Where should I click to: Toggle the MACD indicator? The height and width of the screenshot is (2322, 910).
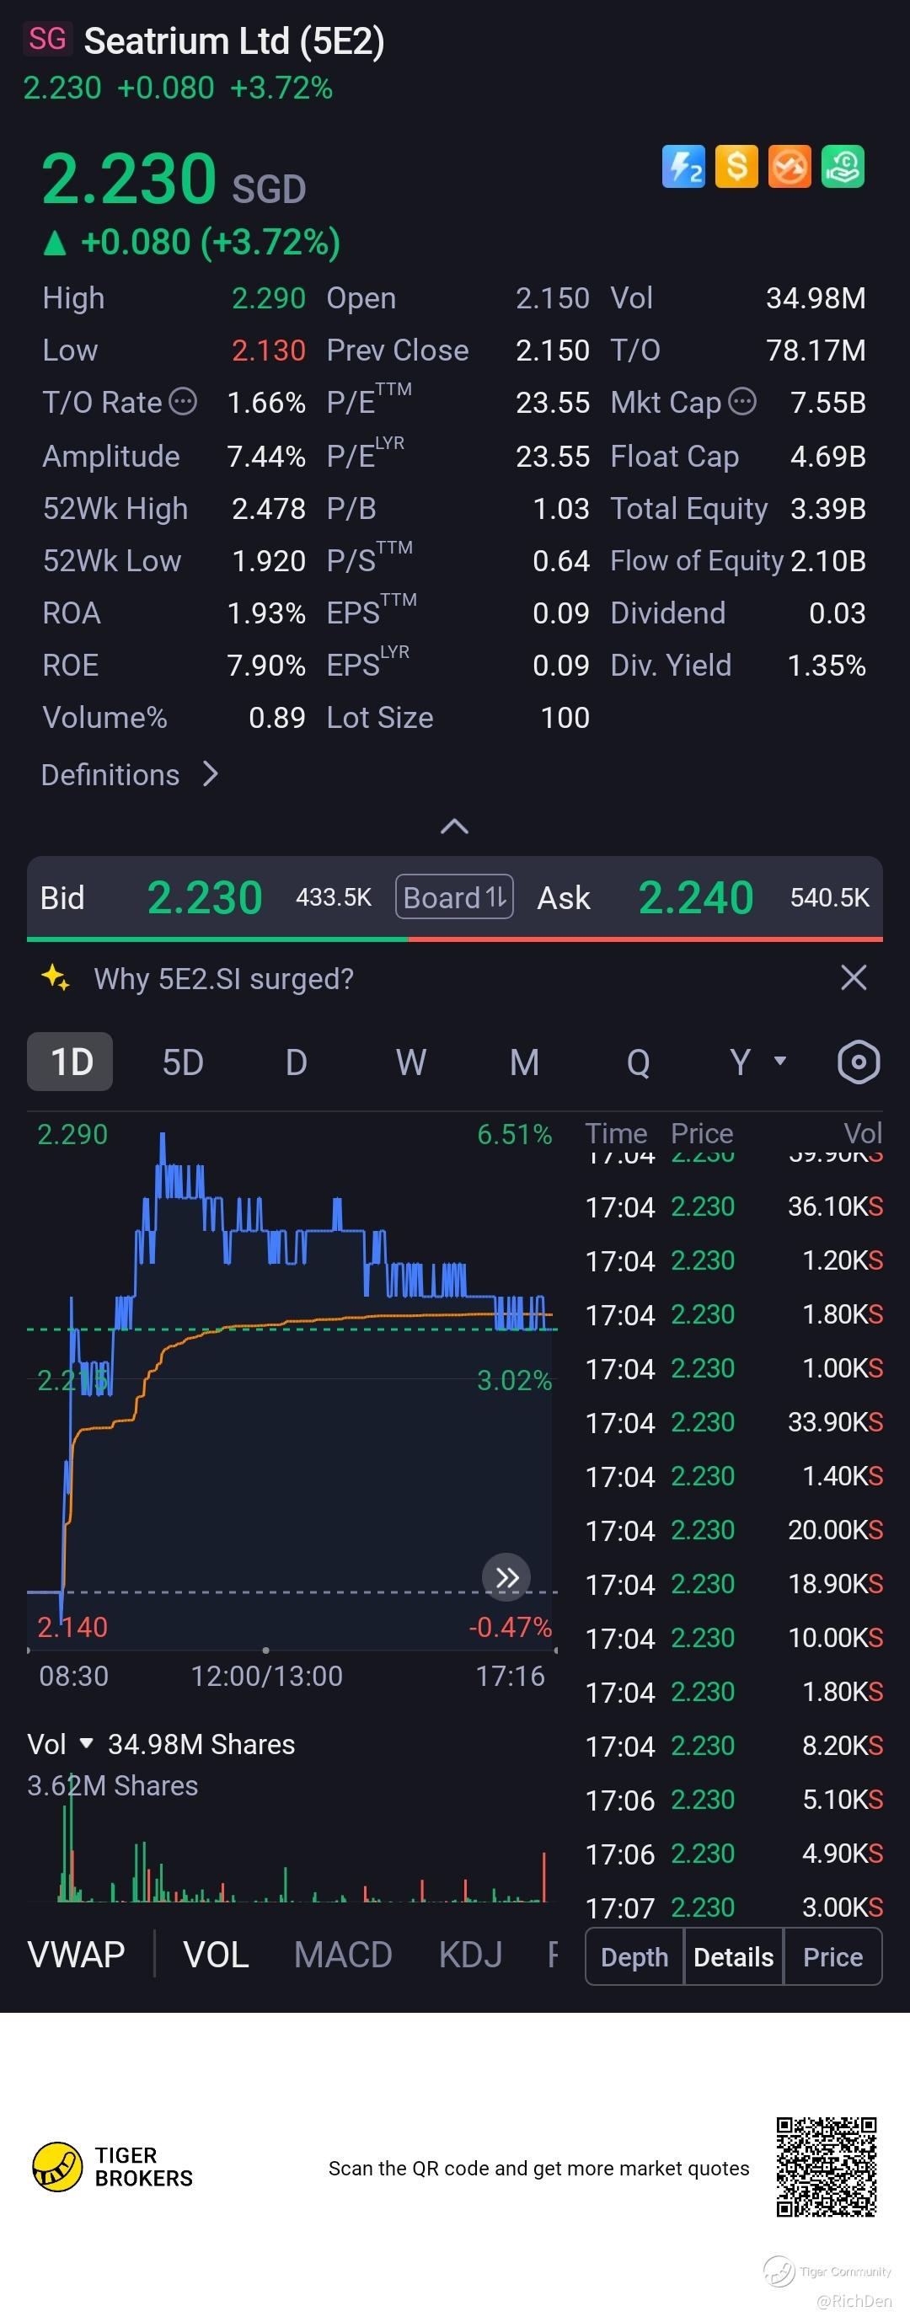(344, 1956)
